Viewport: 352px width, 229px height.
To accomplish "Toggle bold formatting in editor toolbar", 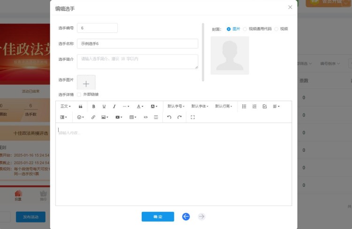I will pos(94,106).
